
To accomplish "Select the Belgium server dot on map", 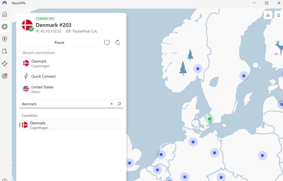I will [157, 170].
